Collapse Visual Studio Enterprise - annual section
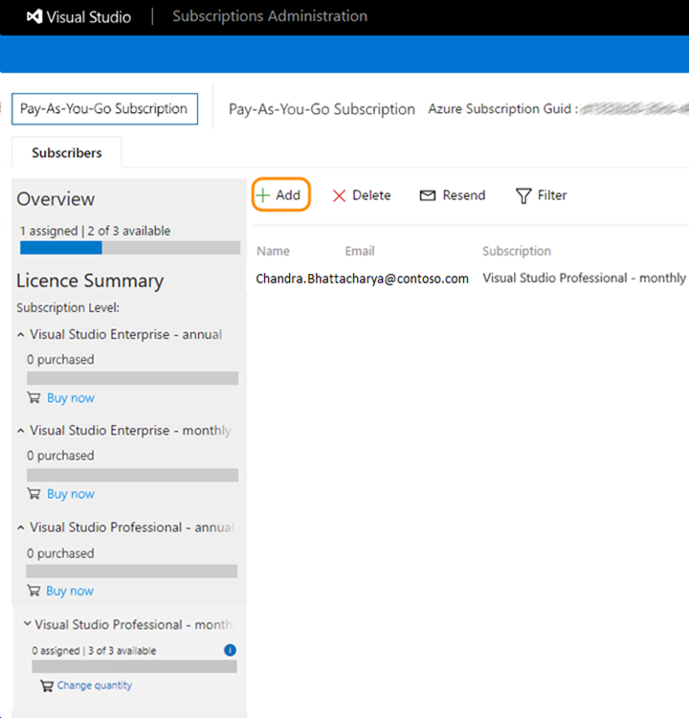 22,335
